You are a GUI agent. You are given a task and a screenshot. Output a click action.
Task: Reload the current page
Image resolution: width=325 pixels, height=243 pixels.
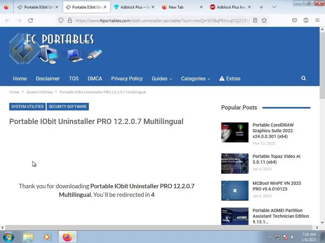30,20
